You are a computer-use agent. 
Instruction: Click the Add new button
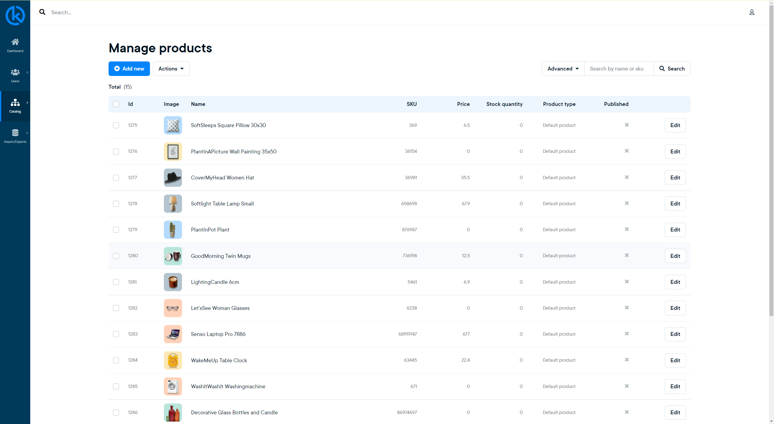coord(129,69)
